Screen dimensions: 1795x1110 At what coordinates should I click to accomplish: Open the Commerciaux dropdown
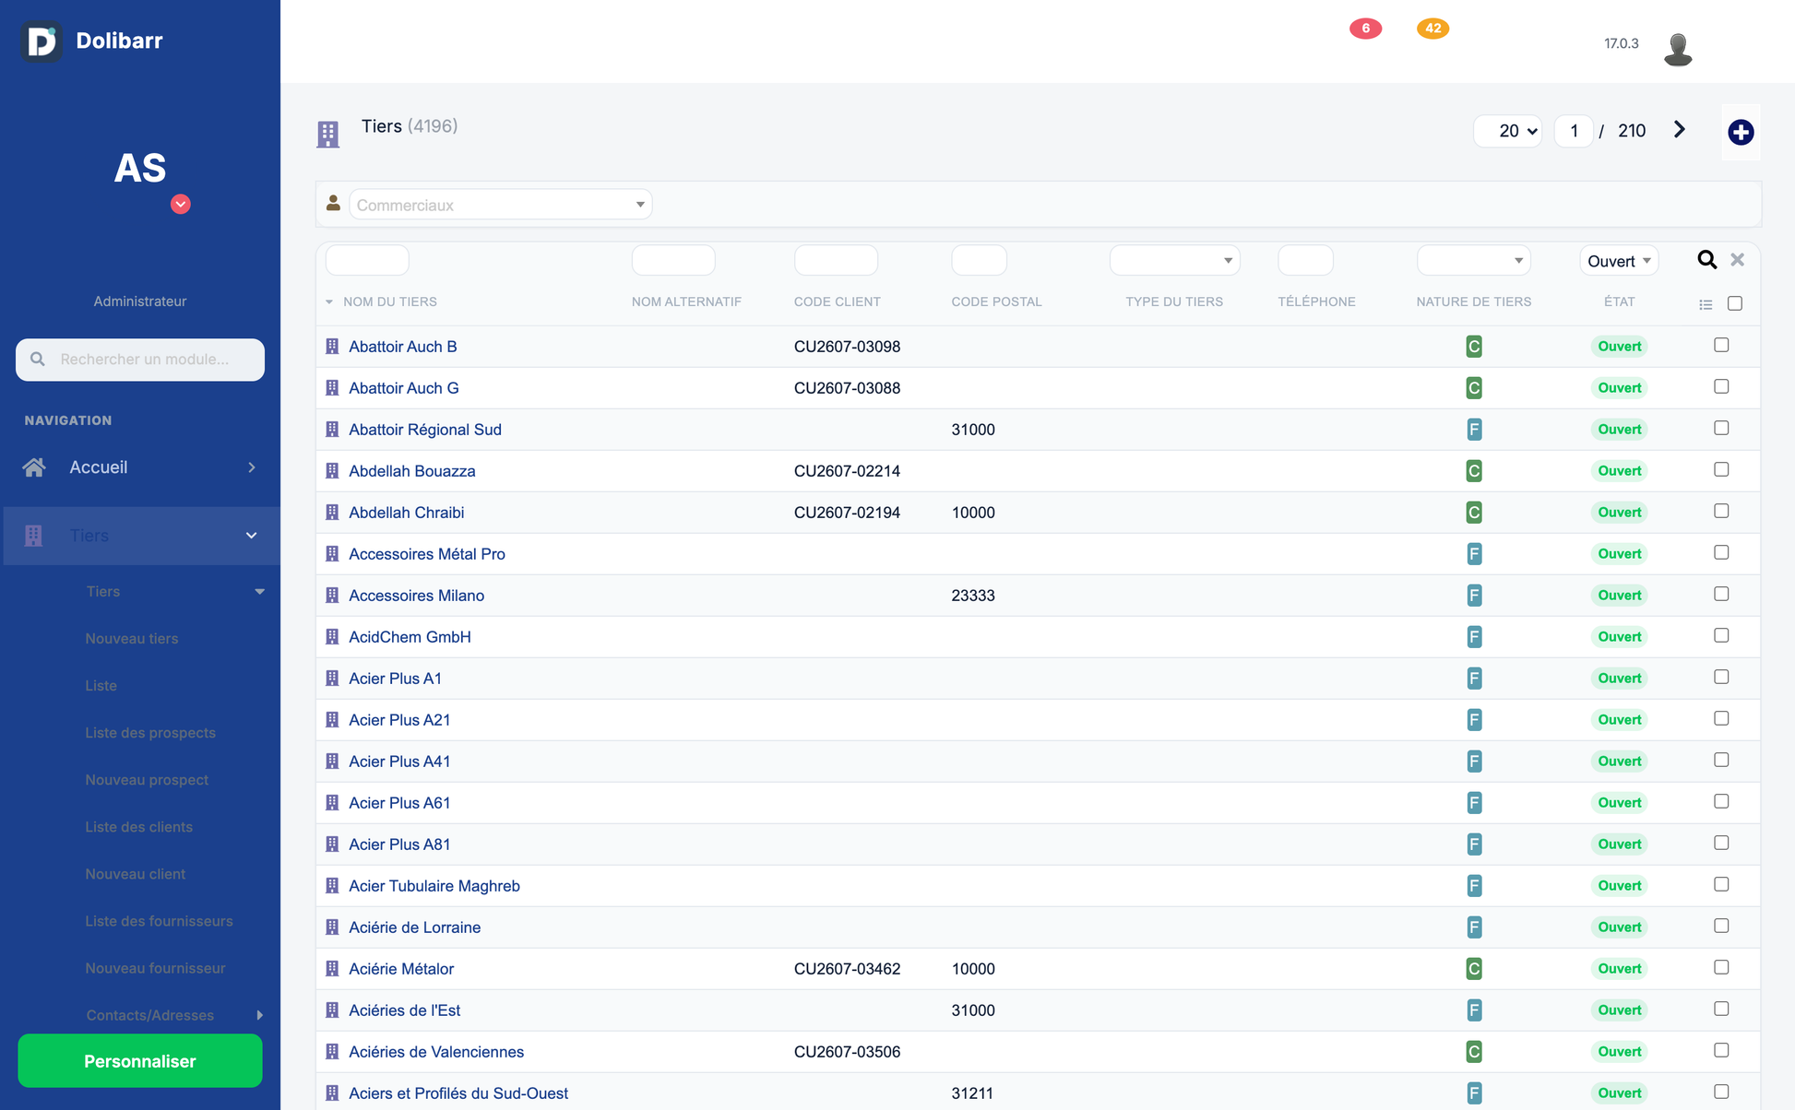click(500, 205)
